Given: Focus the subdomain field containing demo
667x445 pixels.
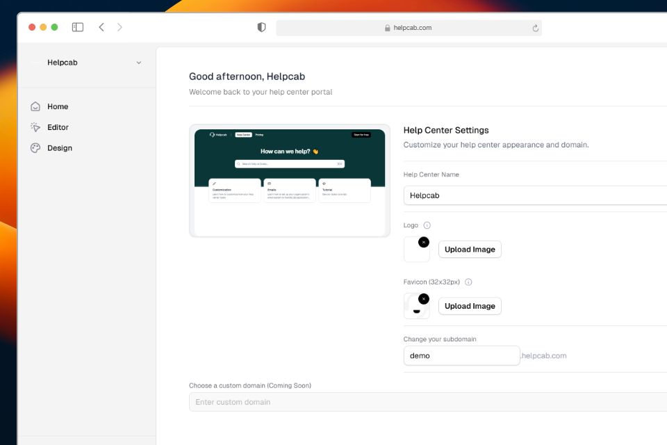Looking at the screenshot, I should pos(461,355).
